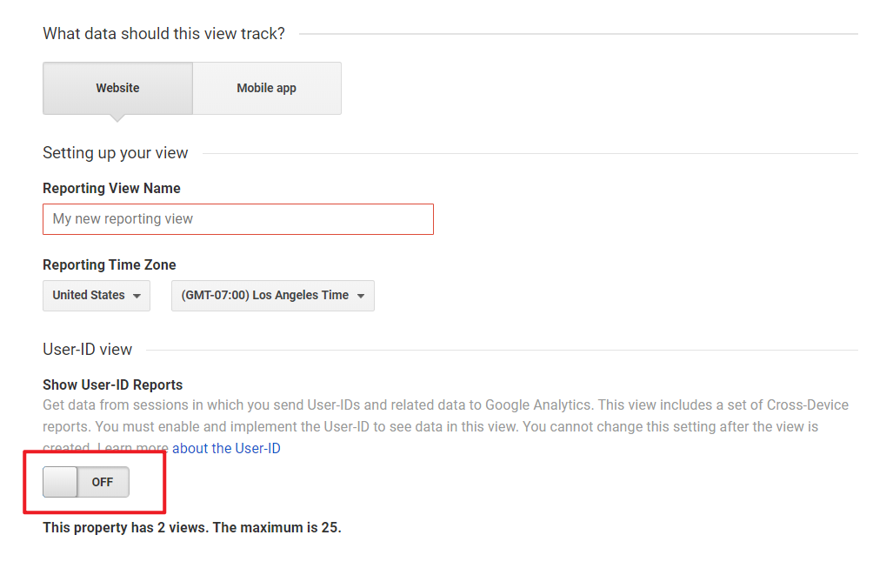Image resolution: width=893 pixels, height=575 pixels.
Task: Open the Los Angeles time zone dropdown
Action: coord(272,296)
